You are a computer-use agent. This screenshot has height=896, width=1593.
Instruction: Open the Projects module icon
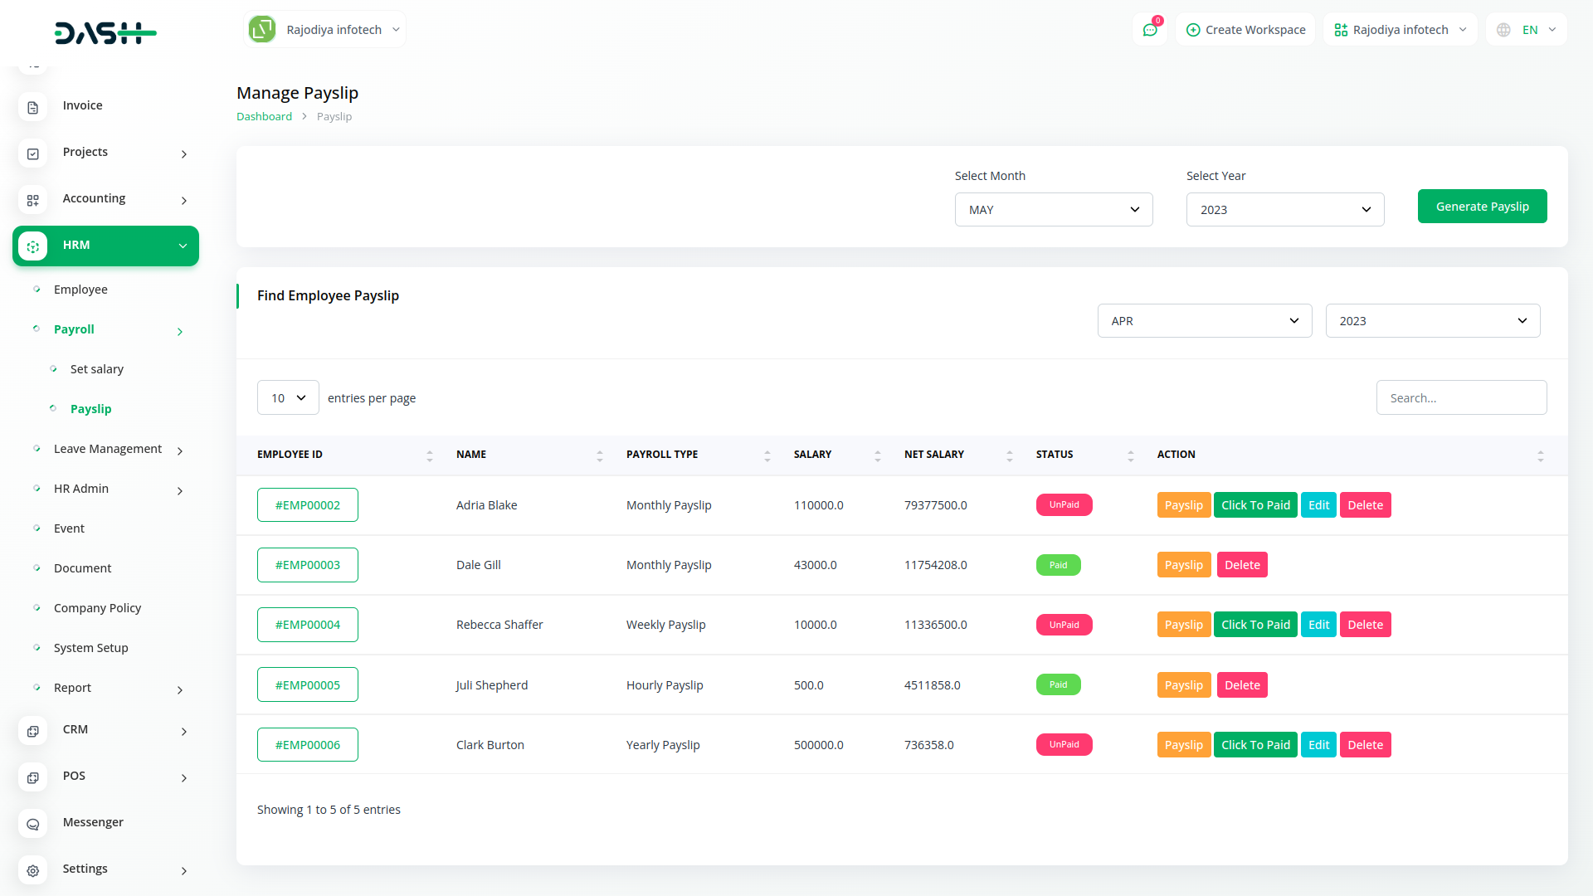[32, 153]
